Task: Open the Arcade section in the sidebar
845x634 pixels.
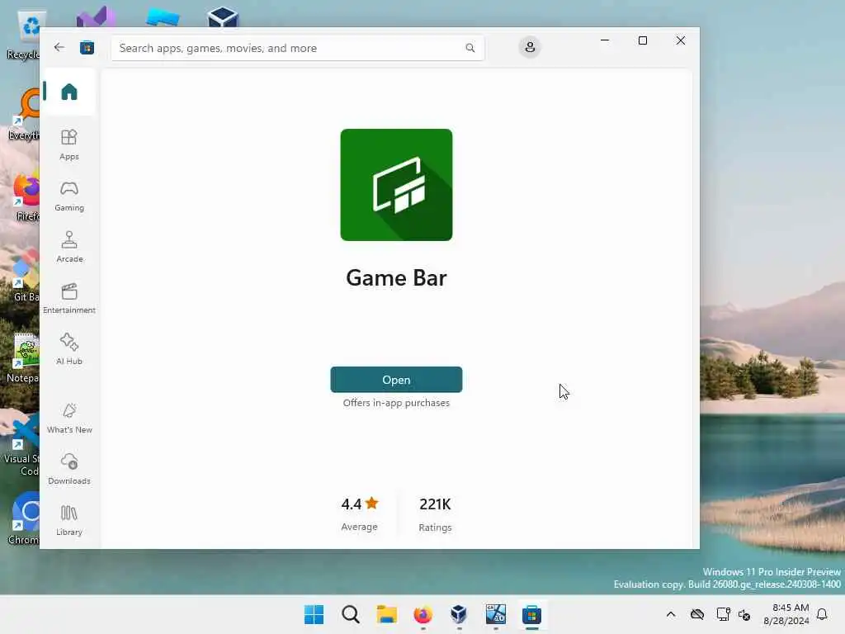Action: 69,247
